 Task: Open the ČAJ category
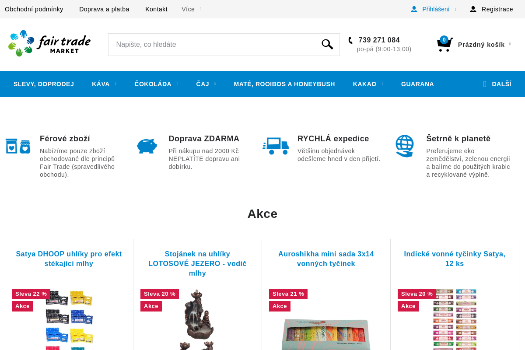click(x=203, y=84)
